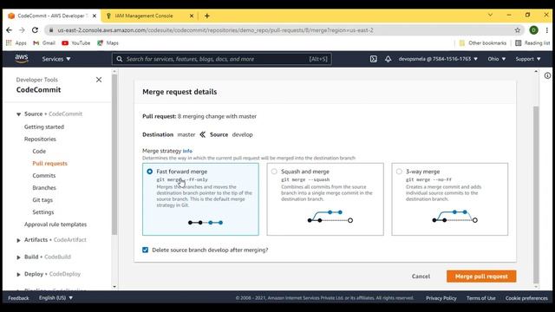
Task: Click the main page vertical scrollbar
Action: point(536,194)
